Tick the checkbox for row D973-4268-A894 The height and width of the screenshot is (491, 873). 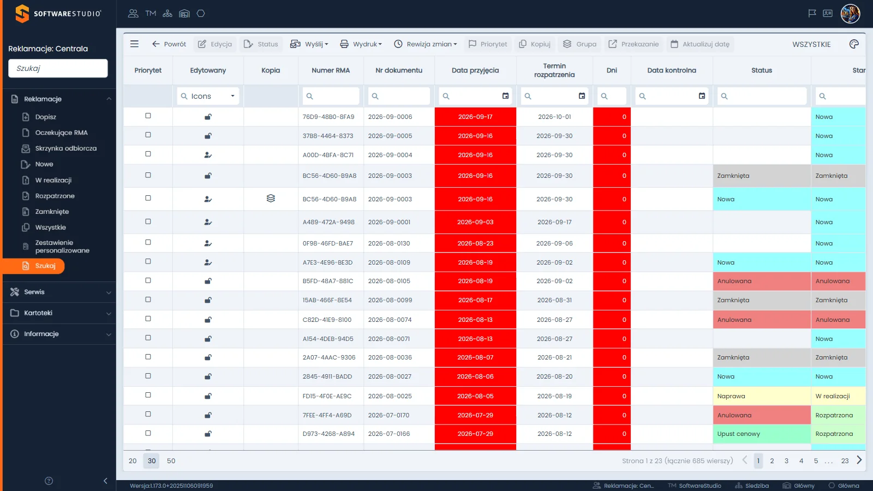tap(148, 433)
